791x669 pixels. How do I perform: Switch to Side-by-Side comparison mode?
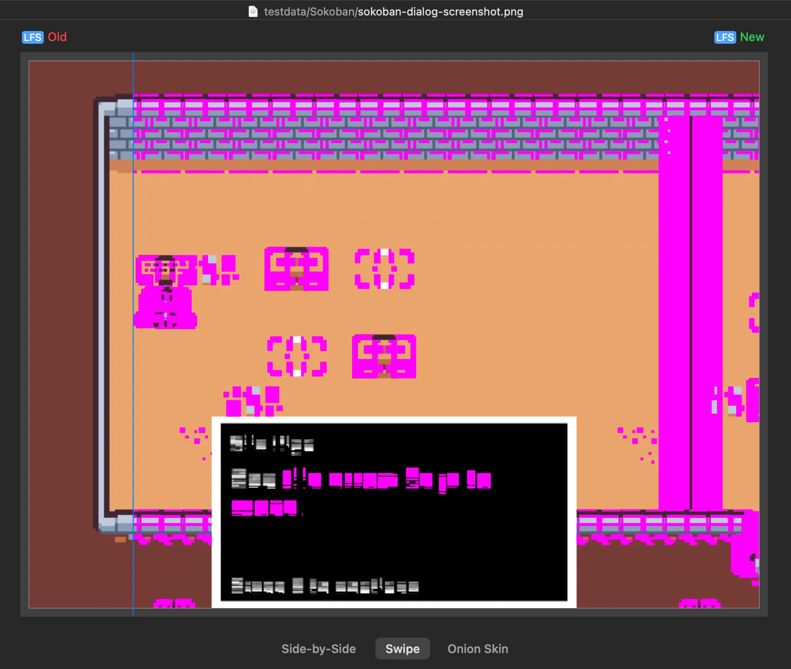(x=318, y=648)
